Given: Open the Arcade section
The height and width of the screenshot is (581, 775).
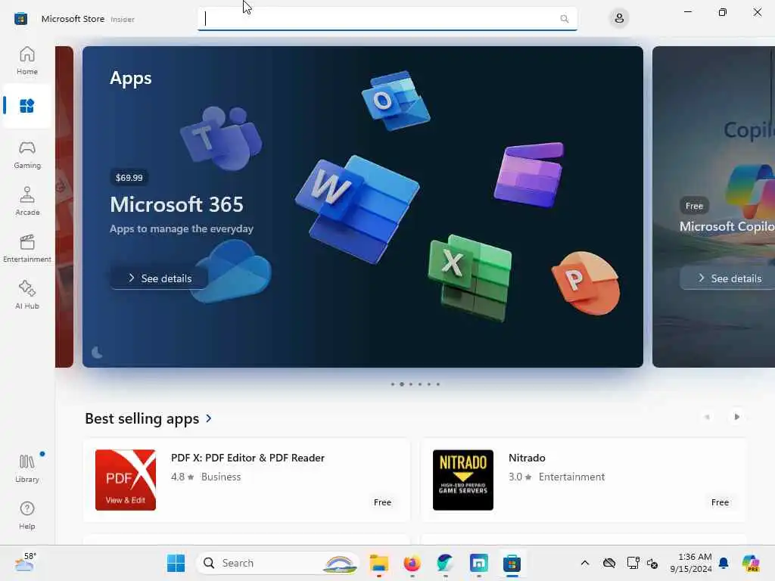Looking at the screenshot, I should coord(26,201).
